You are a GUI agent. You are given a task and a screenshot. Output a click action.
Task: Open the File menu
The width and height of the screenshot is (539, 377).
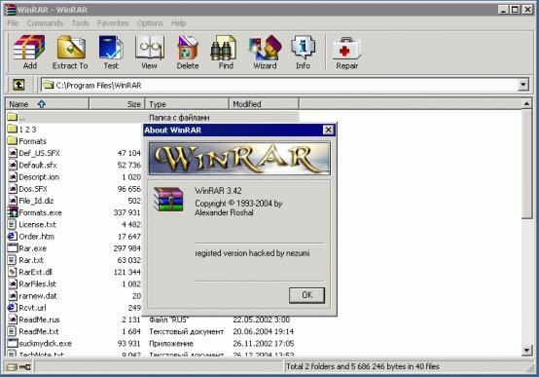pyautogui.click(x=13, y=23)
